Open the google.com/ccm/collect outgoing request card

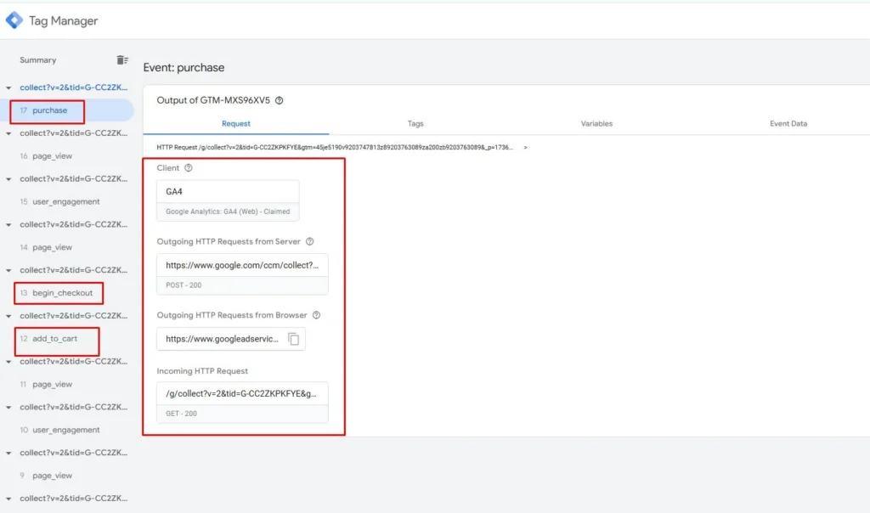[x=242, y=274]
